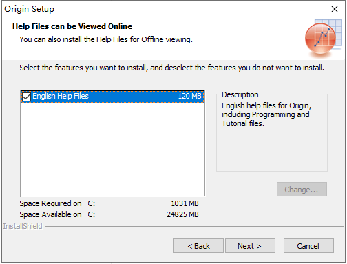Click the offline viewing subtitle text
The image size is (347, 264).
pyautogui.click(x=106, y=39)
